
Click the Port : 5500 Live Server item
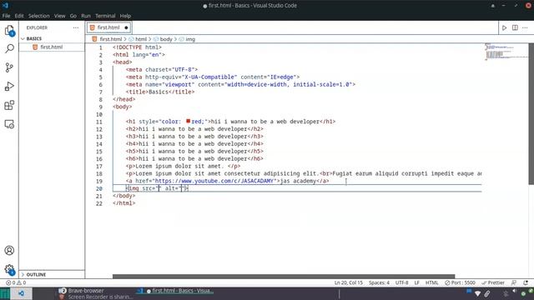pos(460,282)
